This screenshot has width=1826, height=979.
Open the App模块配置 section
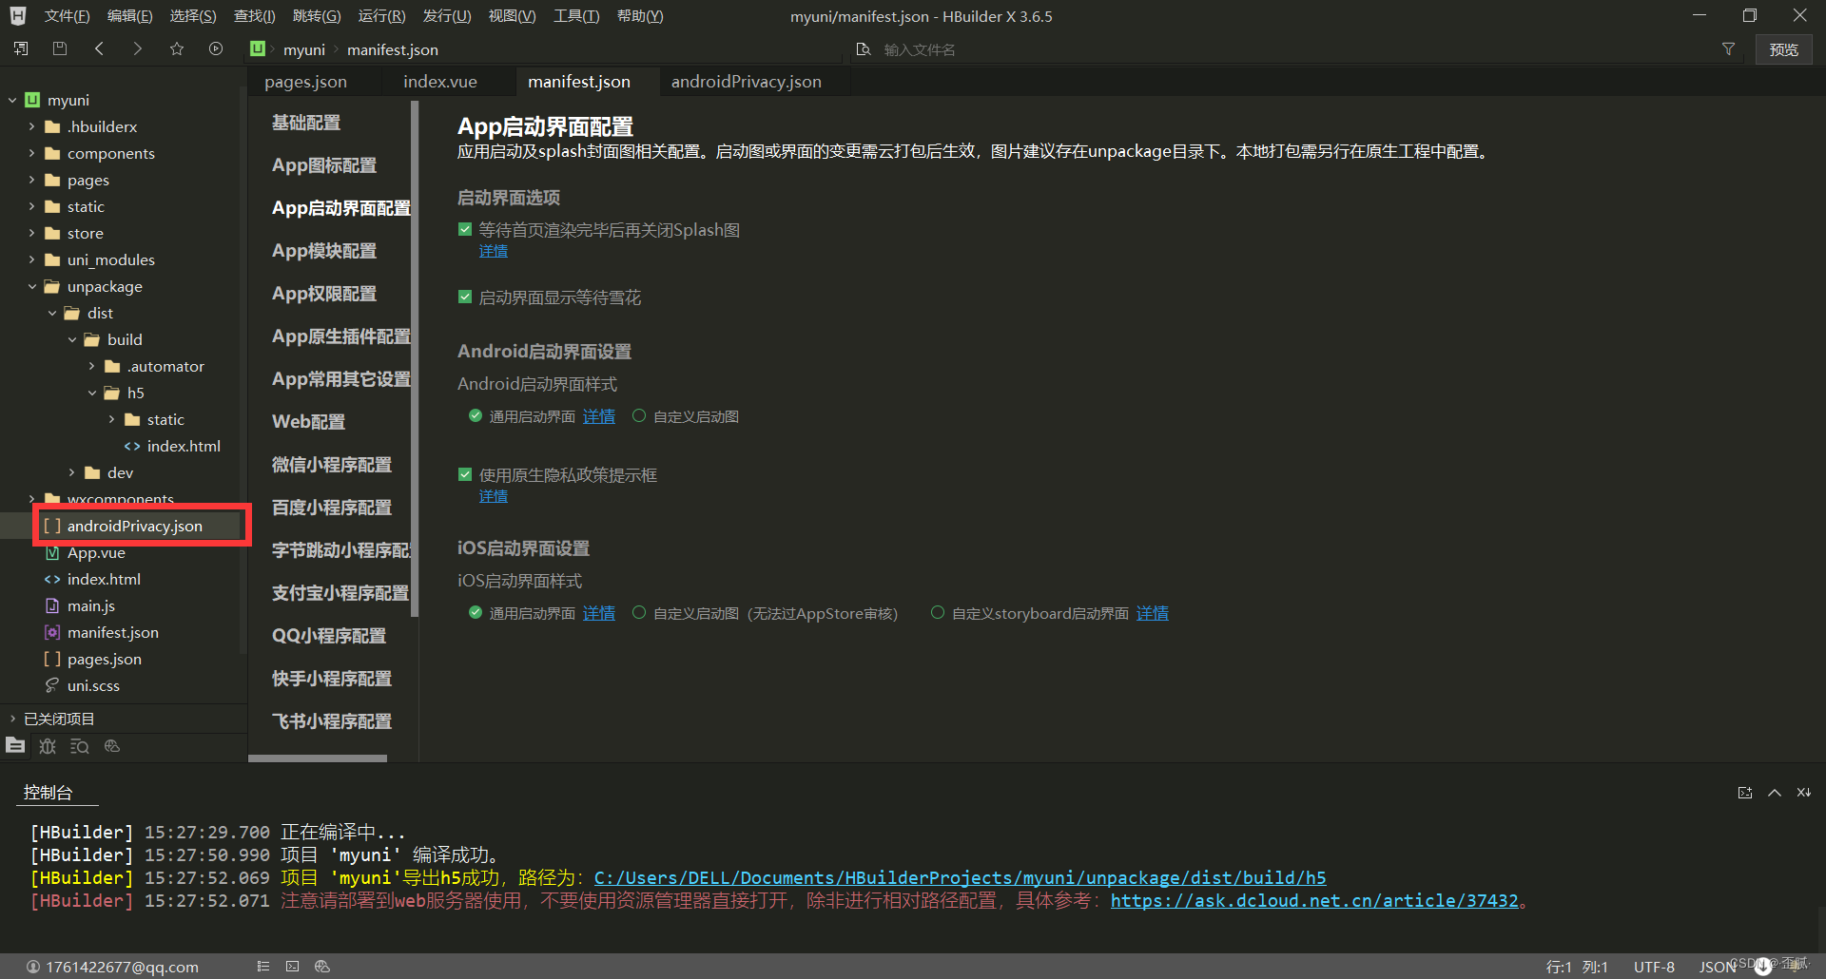tap(324, 251)
